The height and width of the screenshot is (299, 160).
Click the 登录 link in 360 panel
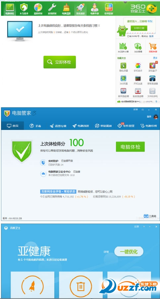pos(151,36)
